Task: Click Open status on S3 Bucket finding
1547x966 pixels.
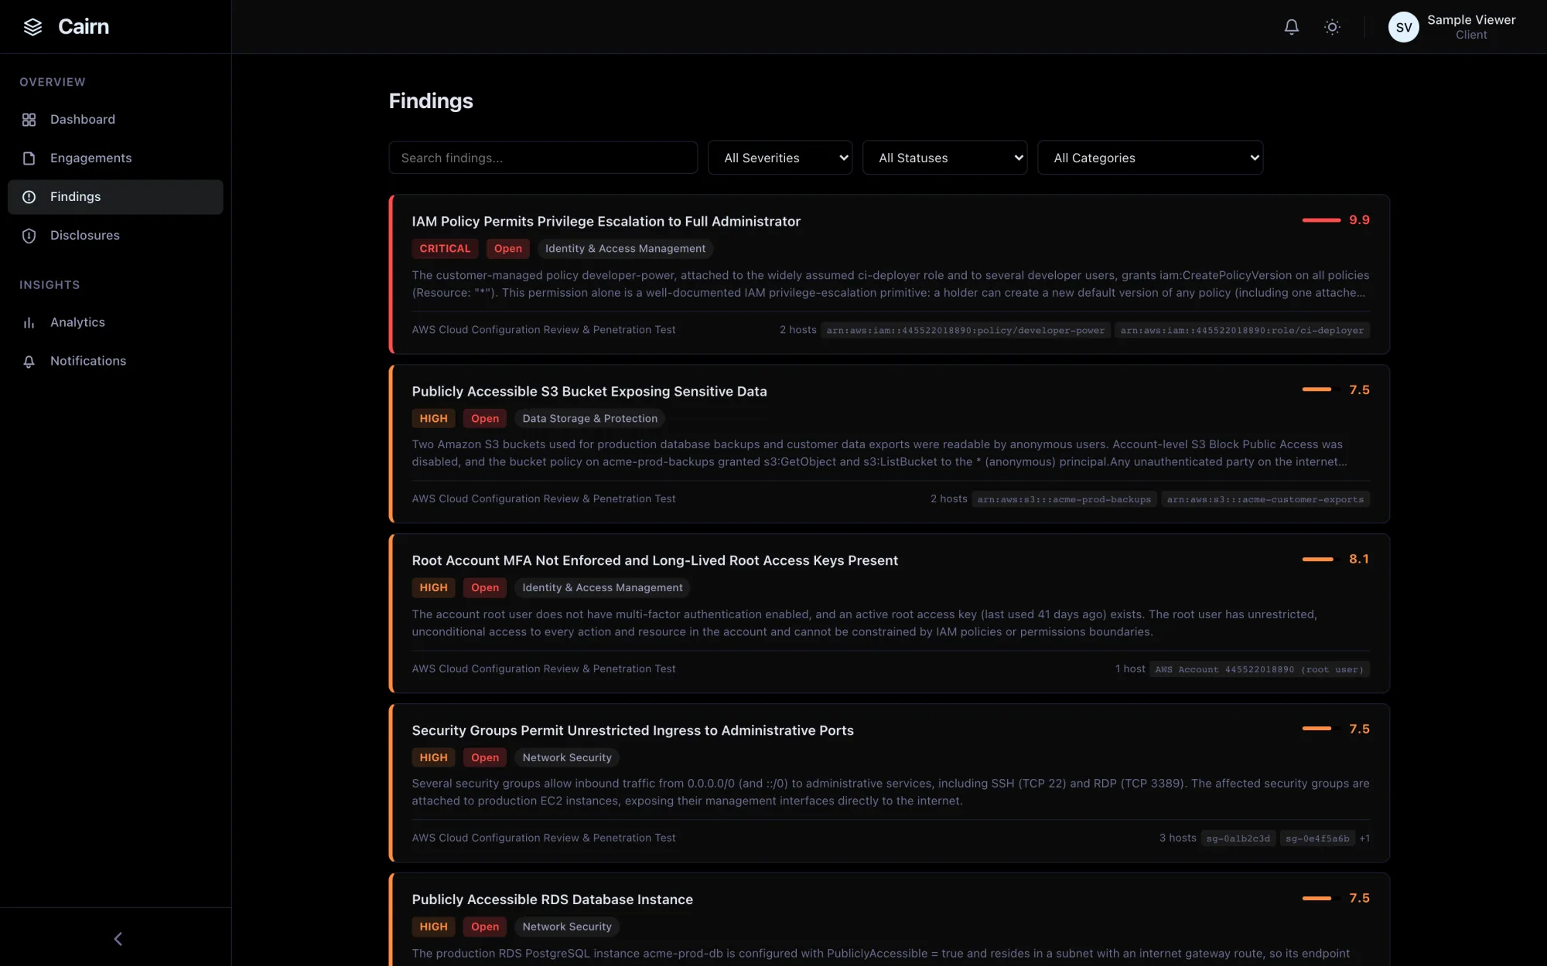Action: coord(485,419)
